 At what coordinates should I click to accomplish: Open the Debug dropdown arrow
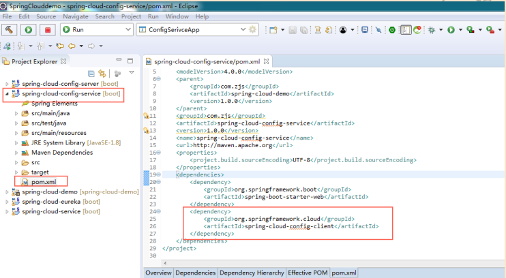point(441,30)
